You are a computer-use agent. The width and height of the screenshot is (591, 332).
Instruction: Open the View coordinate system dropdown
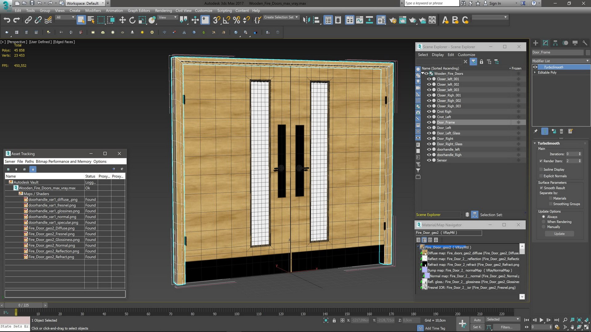tap(168, 17)
